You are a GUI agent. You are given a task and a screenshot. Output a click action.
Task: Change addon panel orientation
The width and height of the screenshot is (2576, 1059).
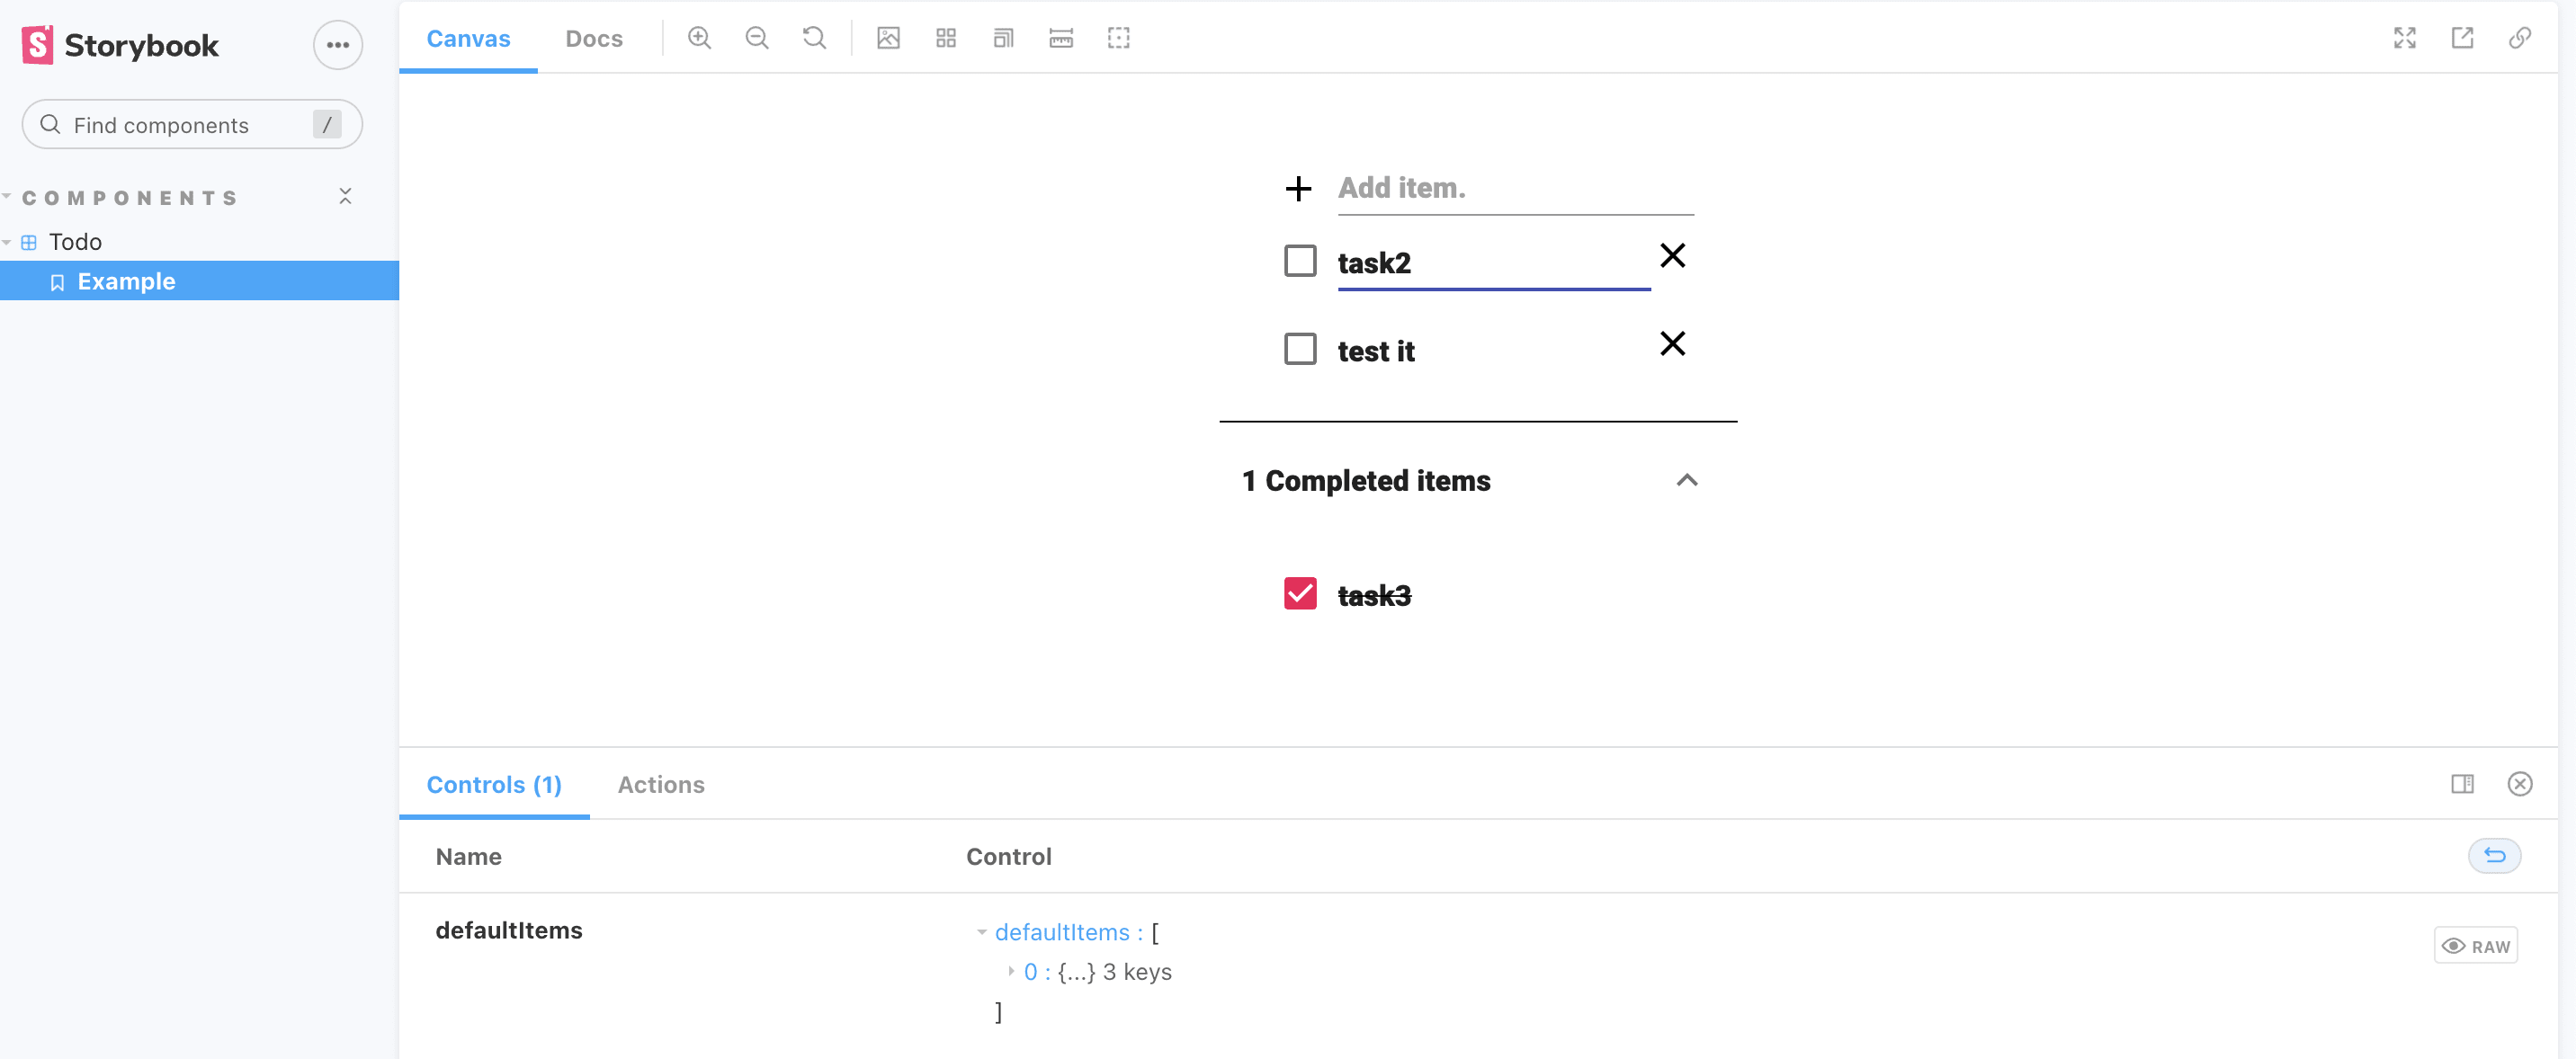tap(2462, 783)
